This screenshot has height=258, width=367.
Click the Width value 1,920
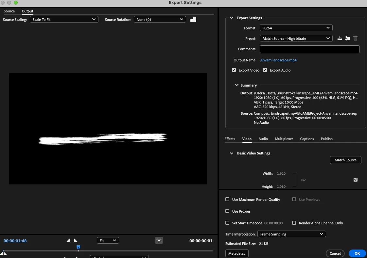[x=281, y=173]
